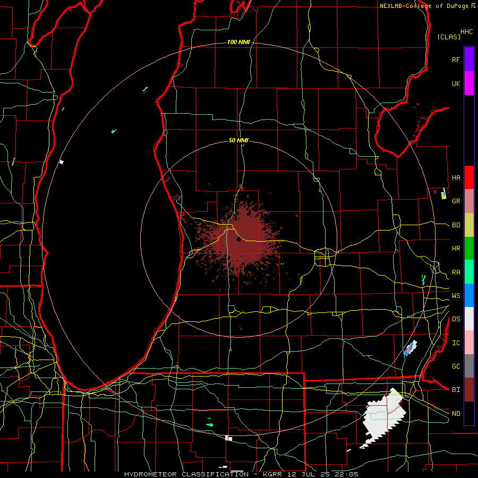Click the BI legend label
The image size is (478, 478).
(456, 390)
